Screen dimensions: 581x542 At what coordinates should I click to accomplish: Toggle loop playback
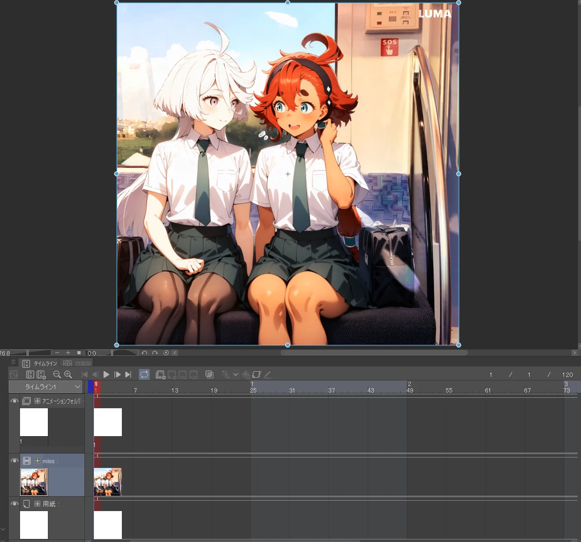click(x=144, y=375)
